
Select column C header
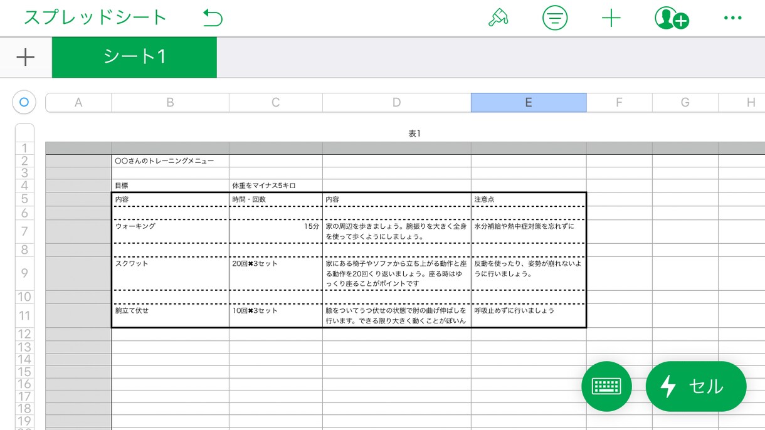point(275,103)
